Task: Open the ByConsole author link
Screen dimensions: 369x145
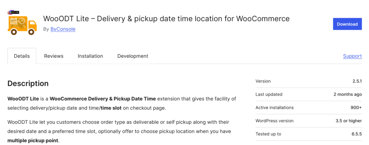Action: 63,29
